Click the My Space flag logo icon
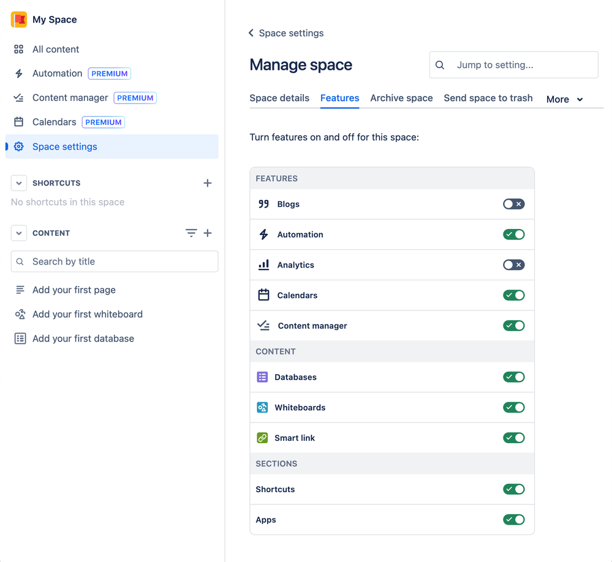Screen dimensions: 612x562 (19, 20)
